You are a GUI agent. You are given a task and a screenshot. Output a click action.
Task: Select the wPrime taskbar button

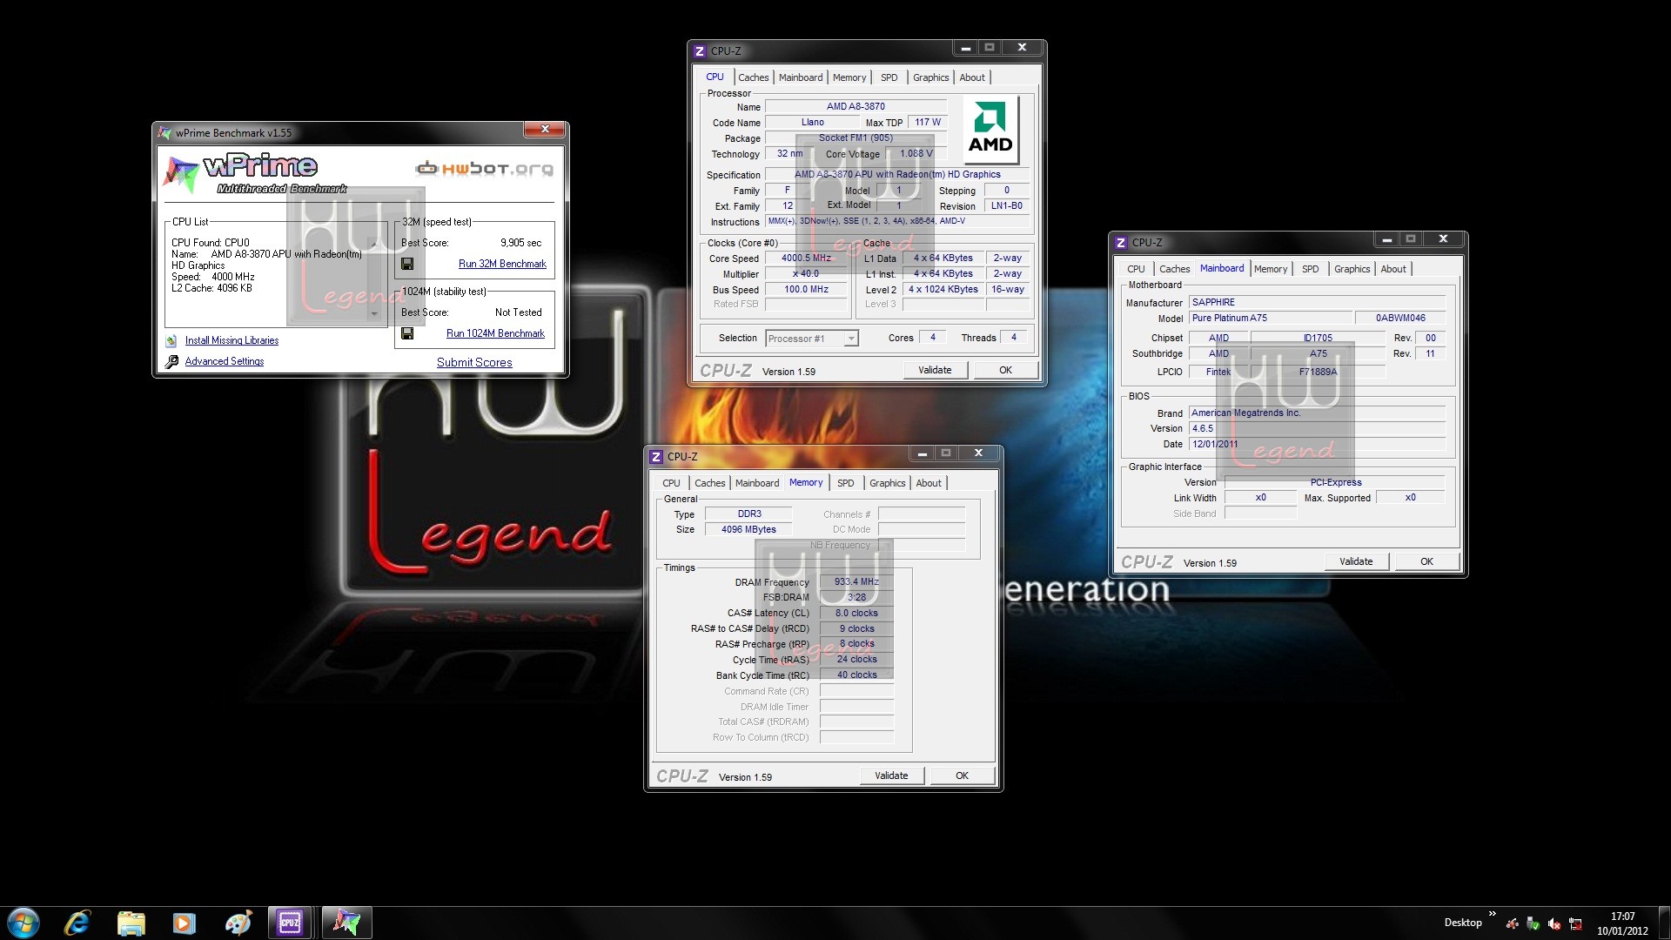pyautogui.click(x=347, y=923)
